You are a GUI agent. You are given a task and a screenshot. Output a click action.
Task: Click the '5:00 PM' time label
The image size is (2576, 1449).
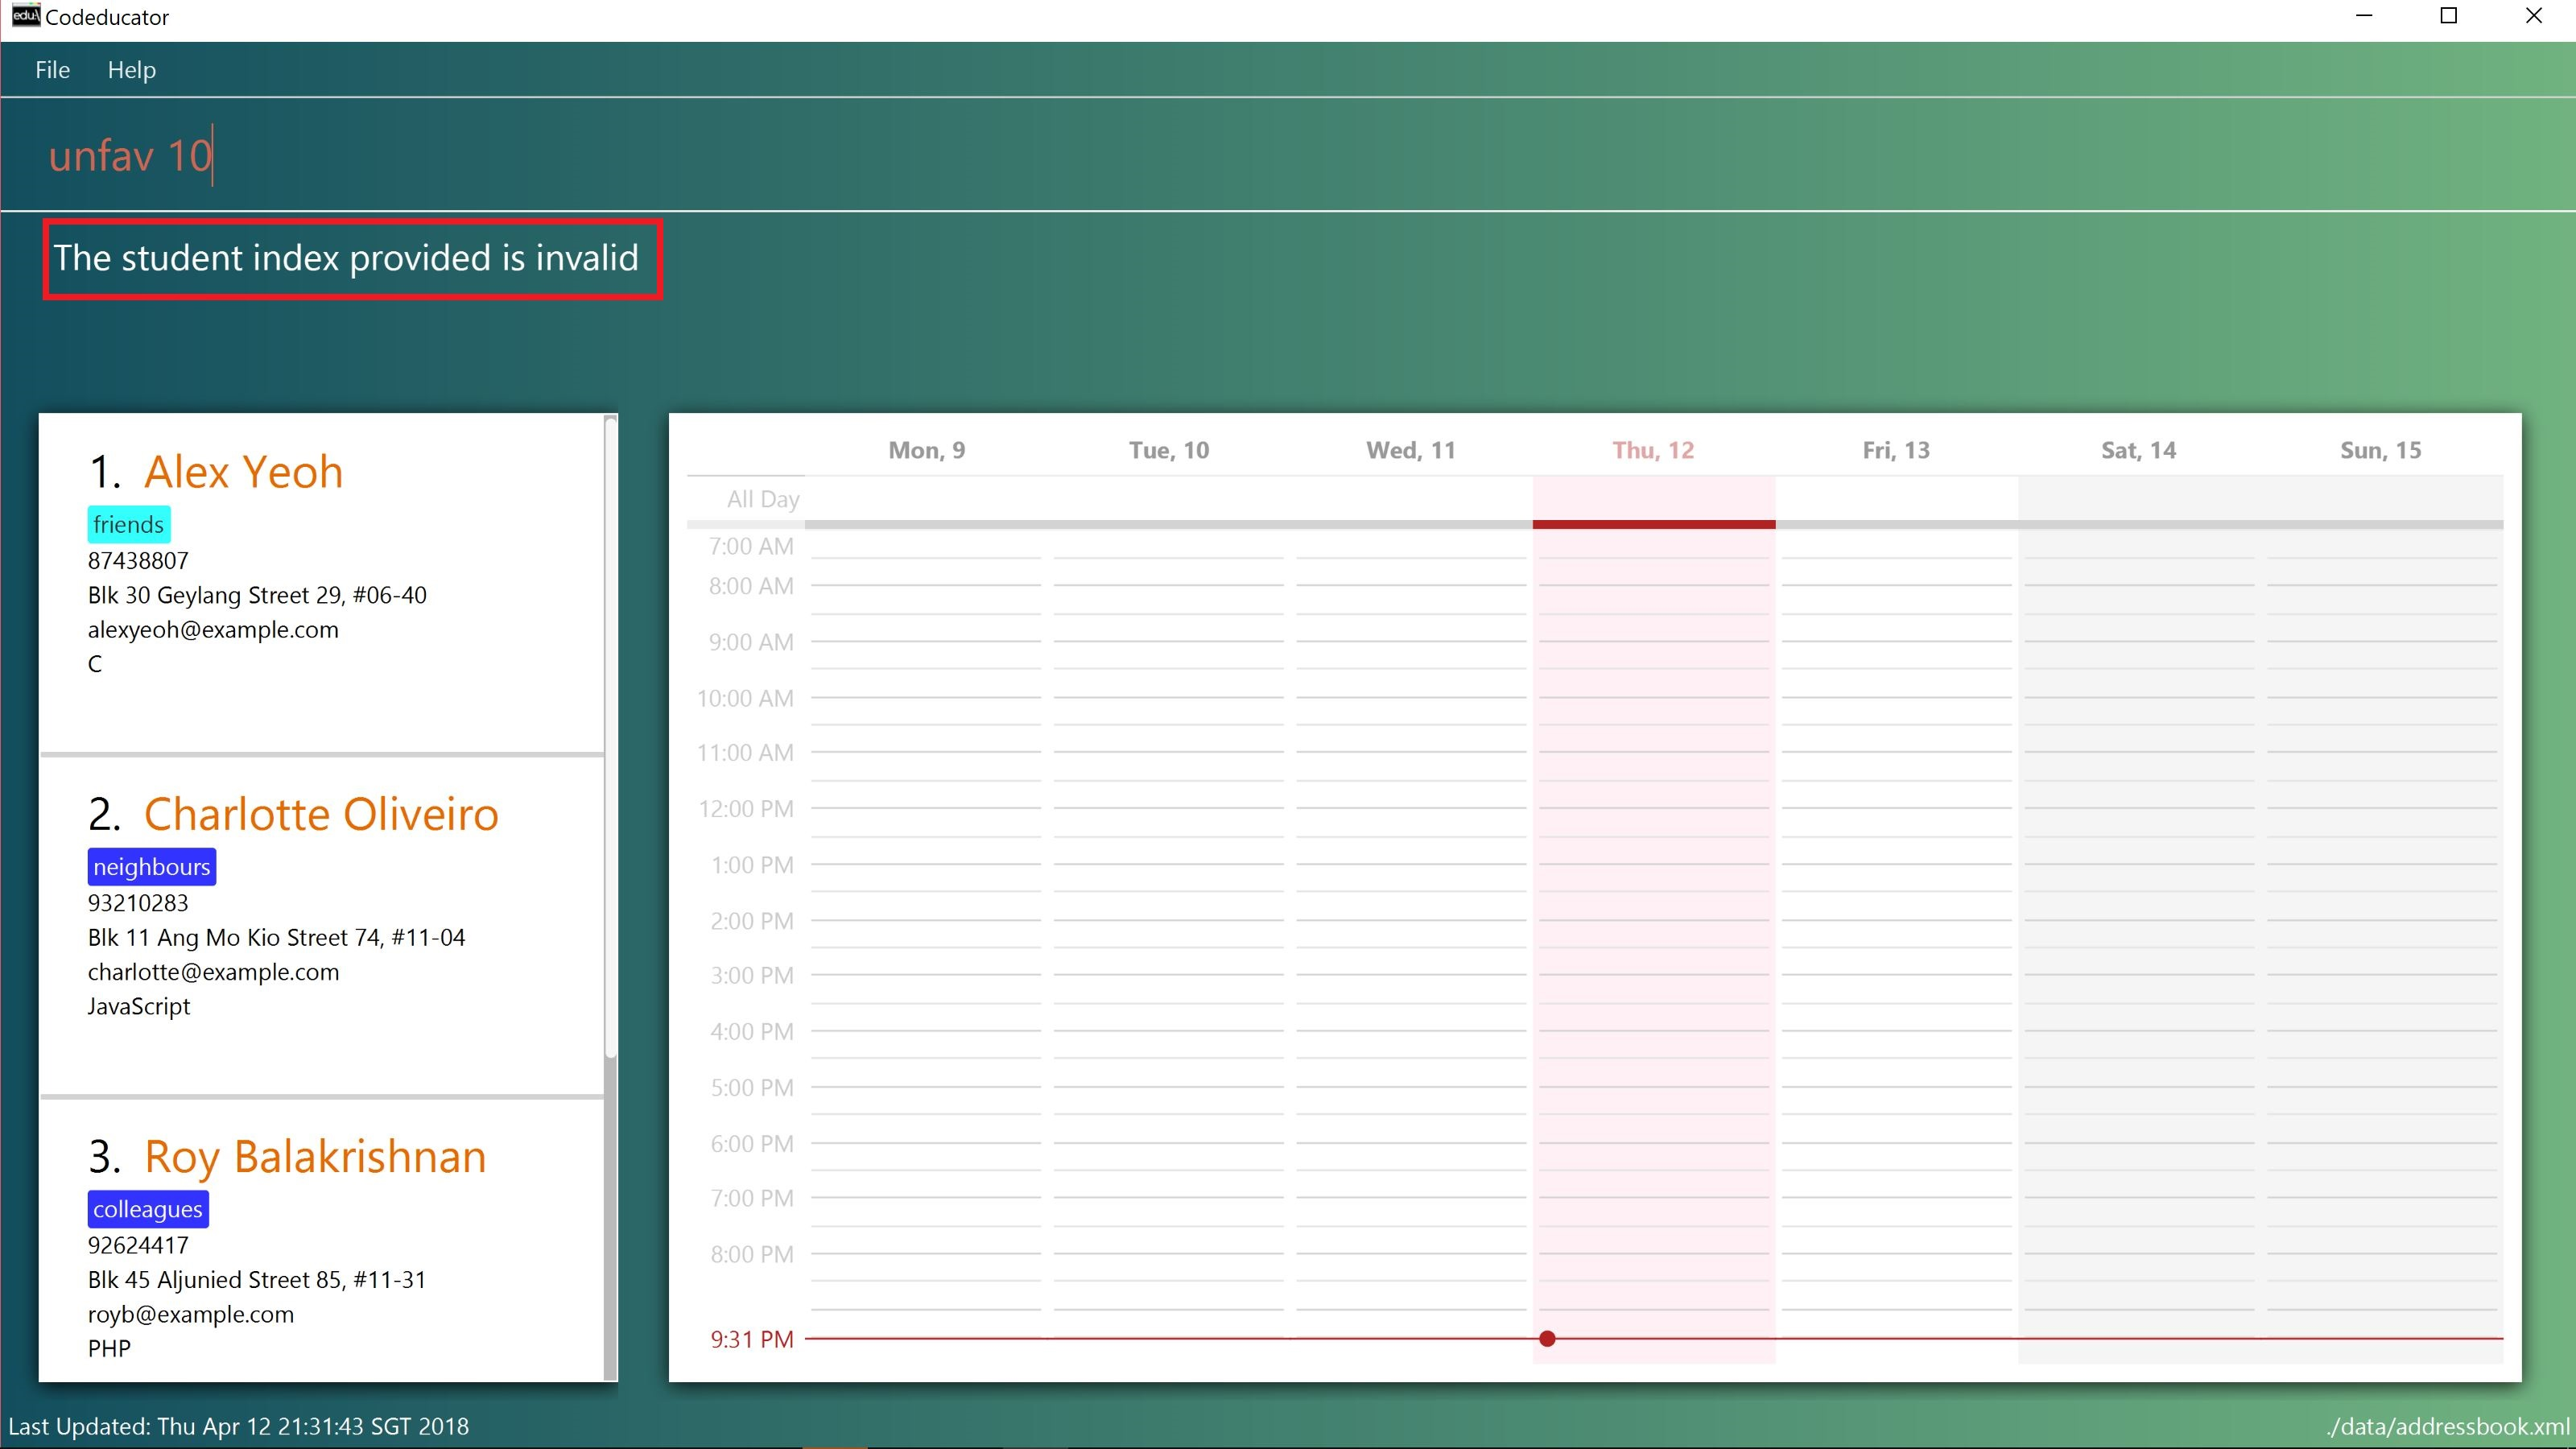point(752,1087)
